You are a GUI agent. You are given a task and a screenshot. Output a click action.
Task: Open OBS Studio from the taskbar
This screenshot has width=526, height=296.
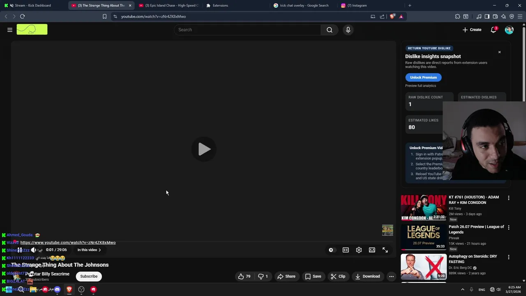81,289
